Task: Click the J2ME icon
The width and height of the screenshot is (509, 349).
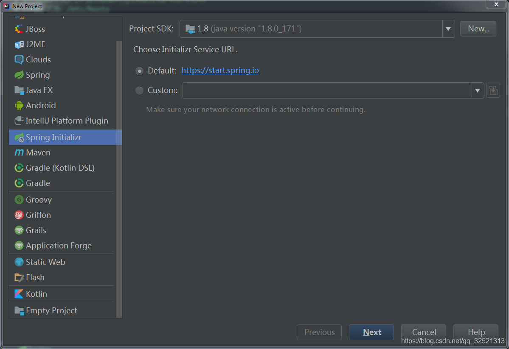Action: click(x=19, y=44)
